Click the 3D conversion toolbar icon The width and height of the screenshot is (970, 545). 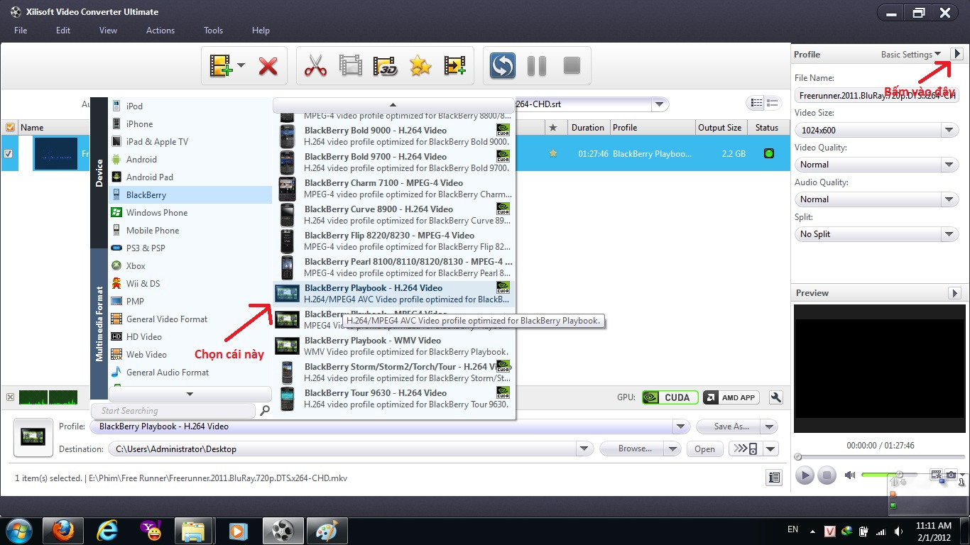pyautogui.click(x=385, y=66)
